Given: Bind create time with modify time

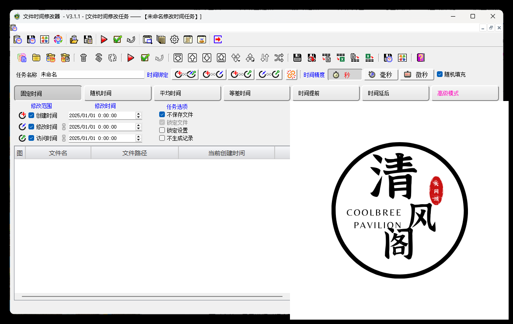Looking at the screenshot, I should (x=213, y=74).
